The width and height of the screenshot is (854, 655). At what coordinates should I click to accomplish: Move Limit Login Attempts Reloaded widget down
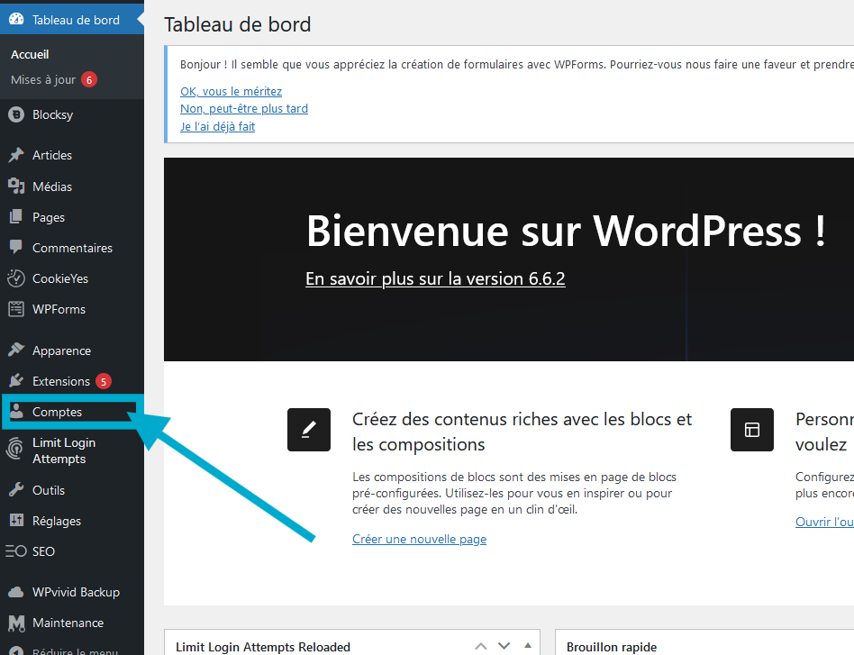click(x=504, y=646)
